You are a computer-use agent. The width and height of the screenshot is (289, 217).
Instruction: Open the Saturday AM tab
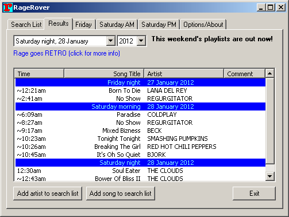pos(117,25)
